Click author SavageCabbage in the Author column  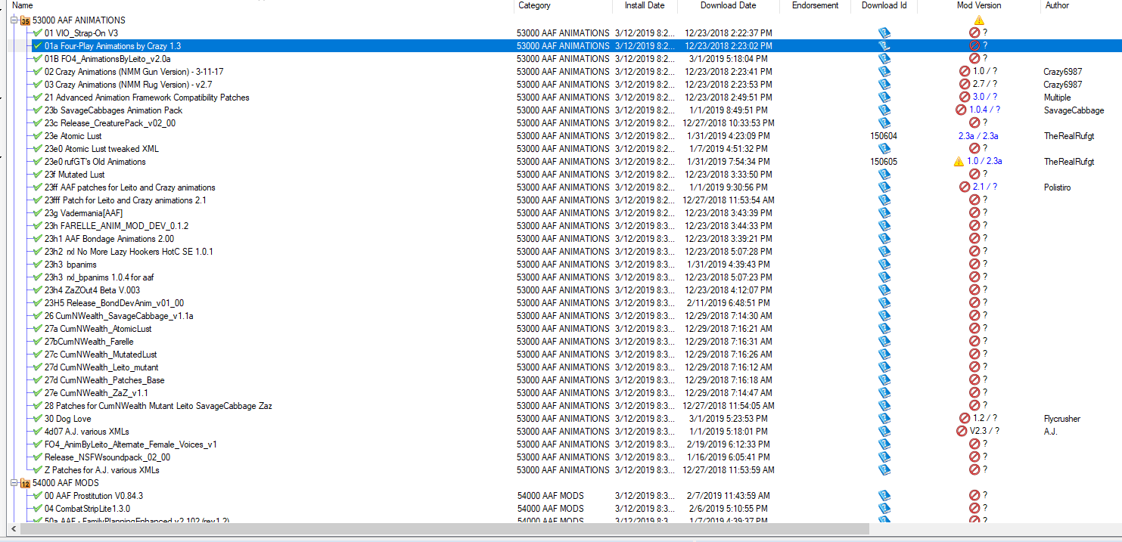[x=1074, y=110]
